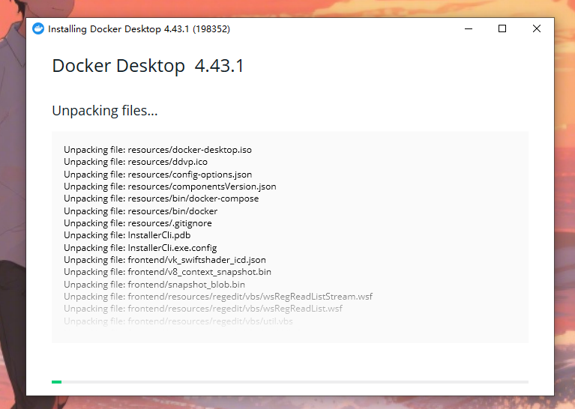Click the Docker whale icon in title bar
This screenshot has height=409, width=575.
(38, 29)
